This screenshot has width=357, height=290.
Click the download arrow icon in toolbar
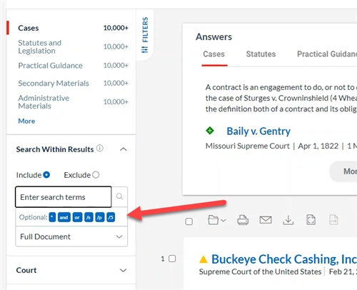pos(288,220)
